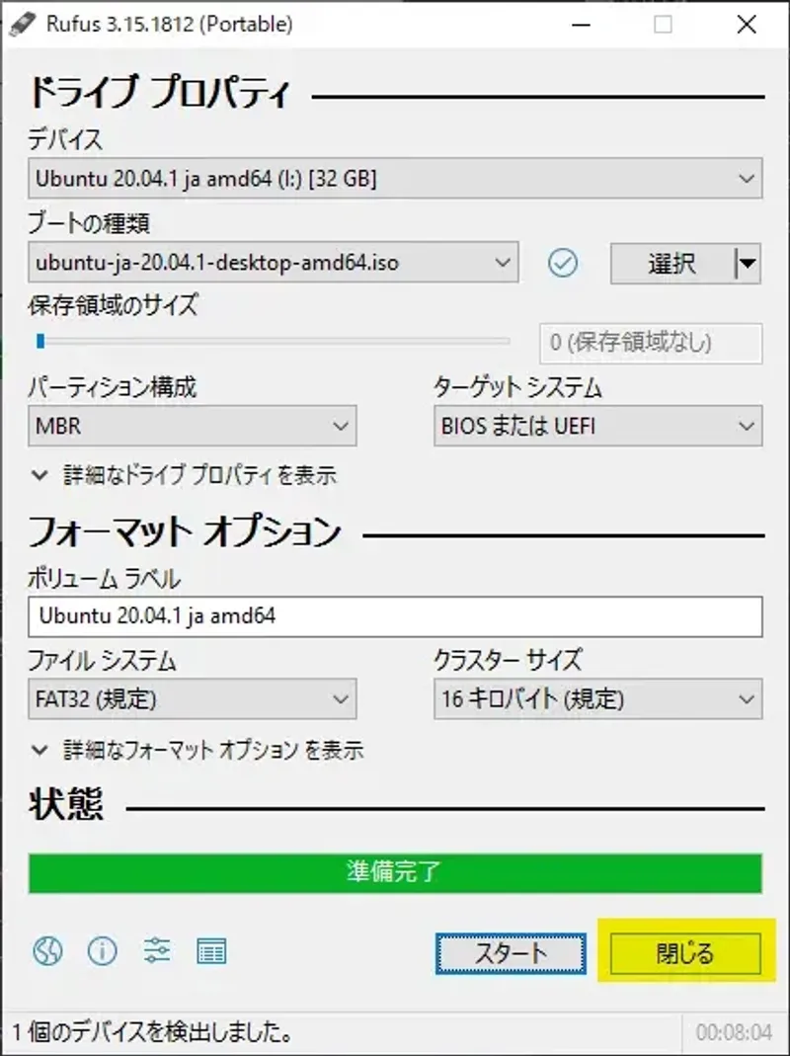Screen dimensions: 790x1056
Task: Show the log window icon
Action: point(211,950)
